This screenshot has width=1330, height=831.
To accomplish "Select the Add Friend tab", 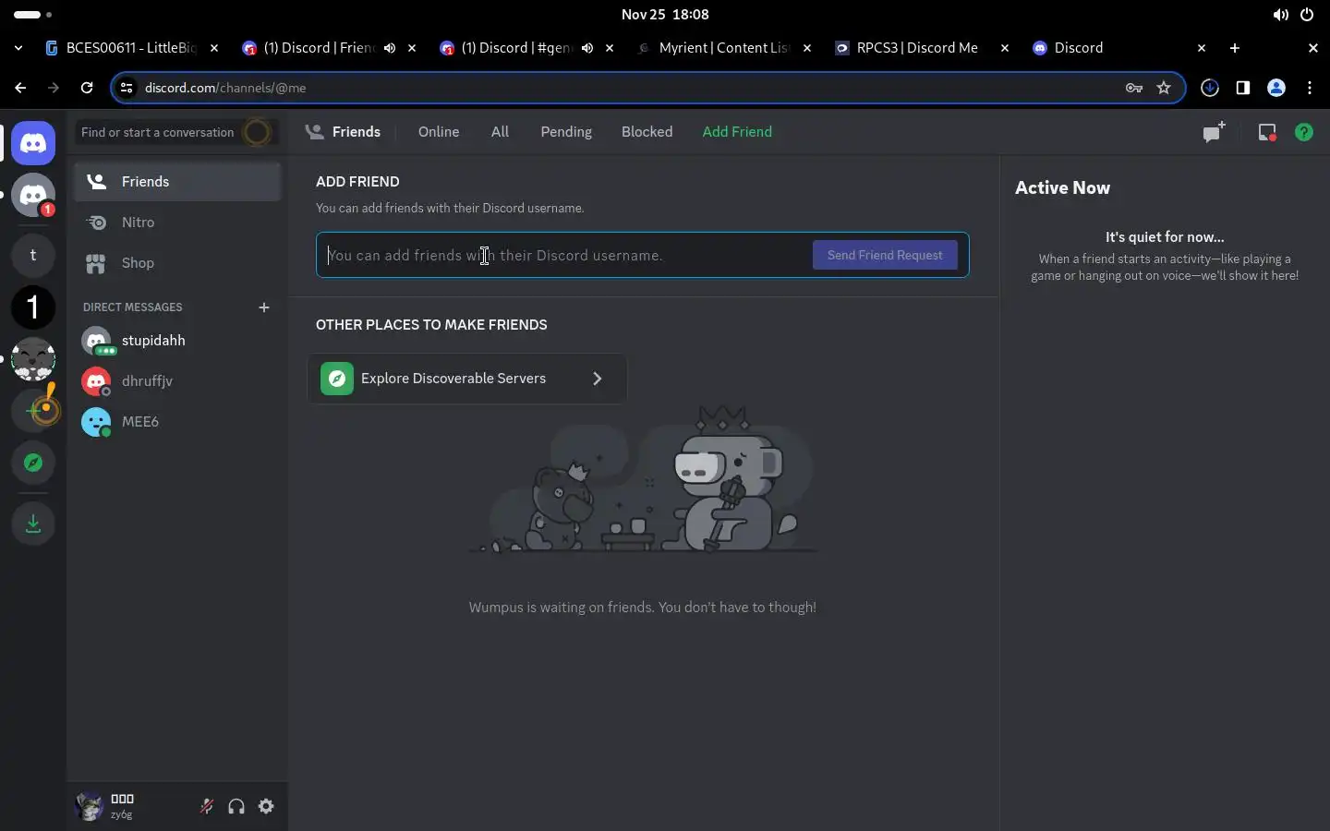I will (x=737, y=132).
